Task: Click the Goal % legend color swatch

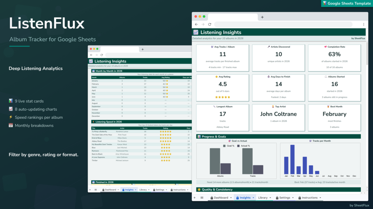Action: [x=224, y=146]
